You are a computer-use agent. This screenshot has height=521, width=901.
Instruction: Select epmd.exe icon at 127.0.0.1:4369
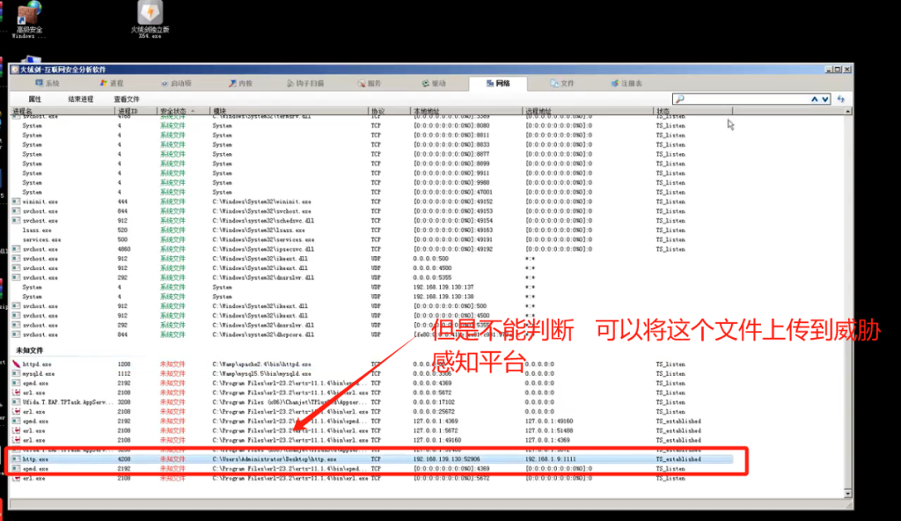point(16,421)
